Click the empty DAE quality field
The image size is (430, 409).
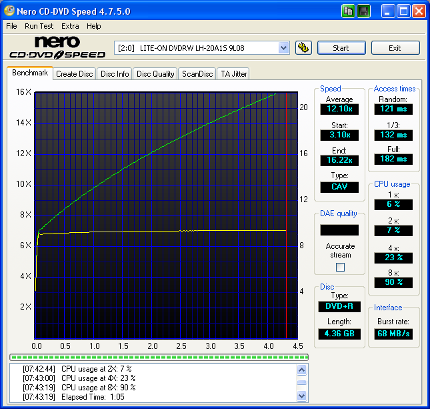[339, 230]
